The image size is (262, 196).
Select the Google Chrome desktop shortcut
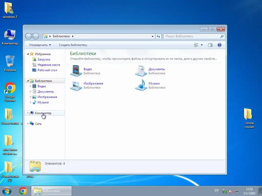[10, 92]
